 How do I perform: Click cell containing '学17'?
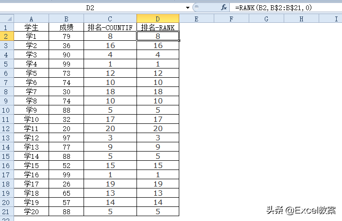click(x=32, y=184)
